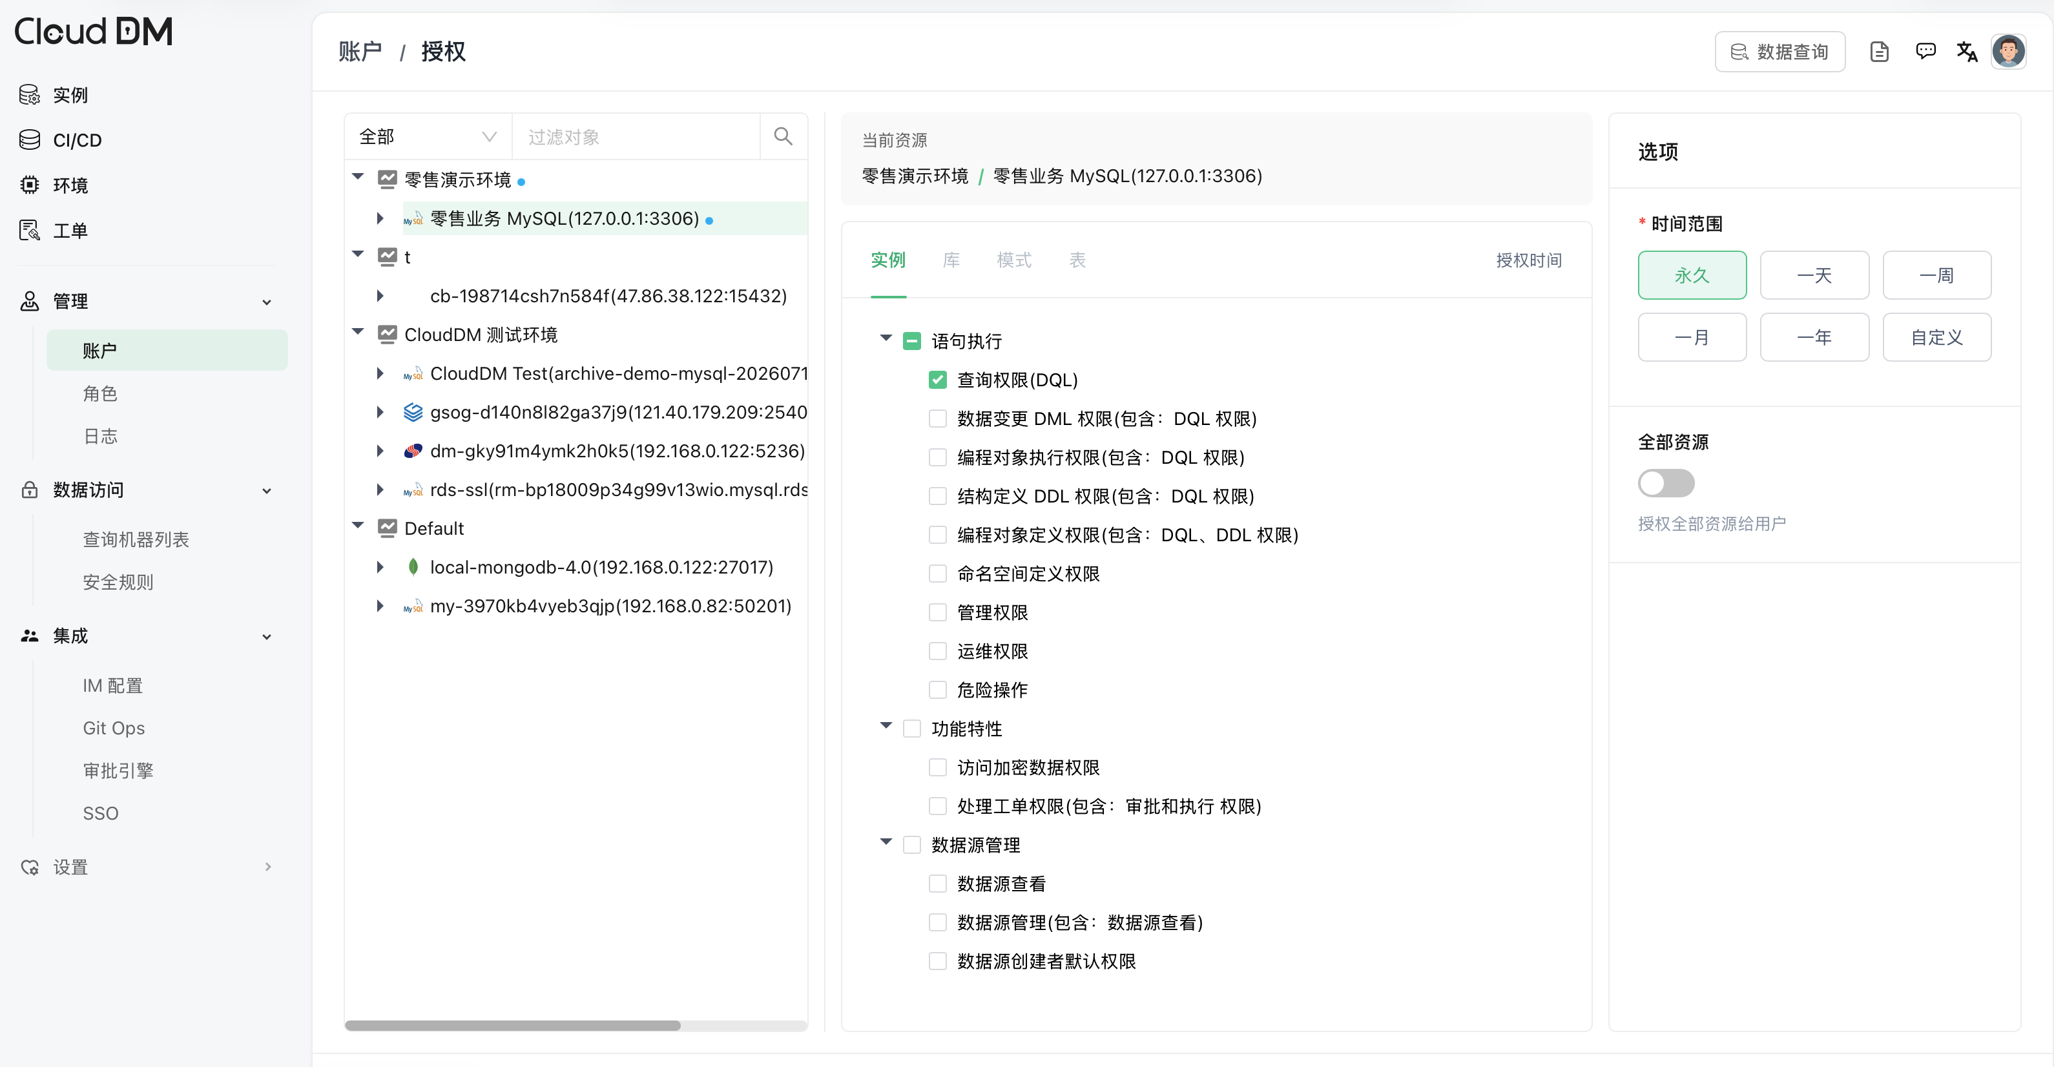Image resolution: width=2054 pixels, height=1067 pixels.
Task: Check 结构定义 DDL 权限 checkbox
Action: point(938,496)
